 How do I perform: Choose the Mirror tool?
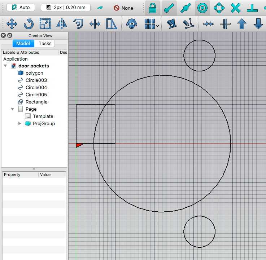[62, 24]
